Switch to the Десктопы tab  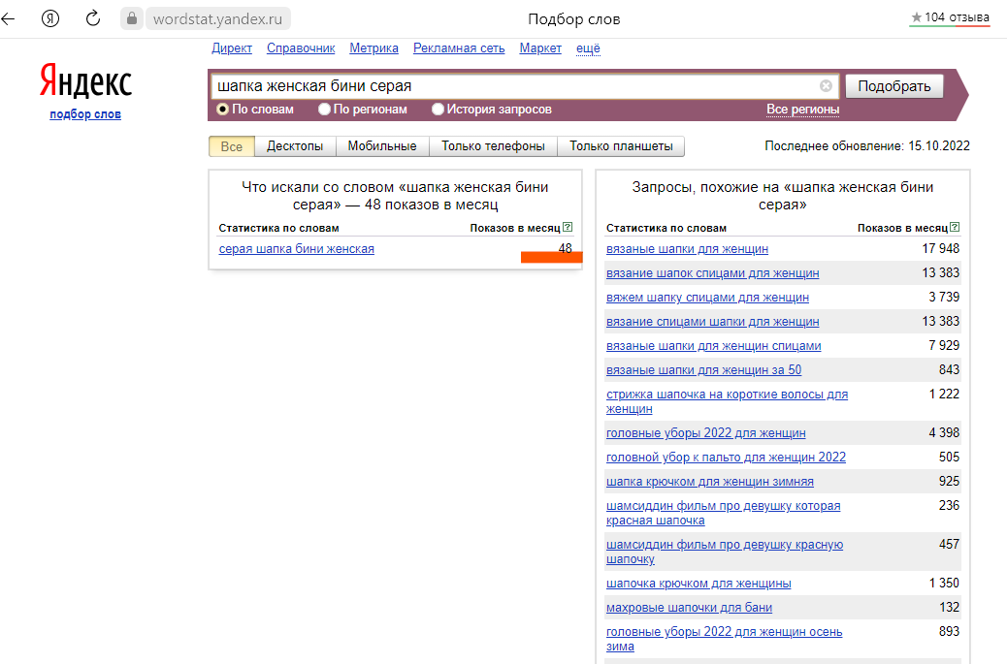pos(295,146)
